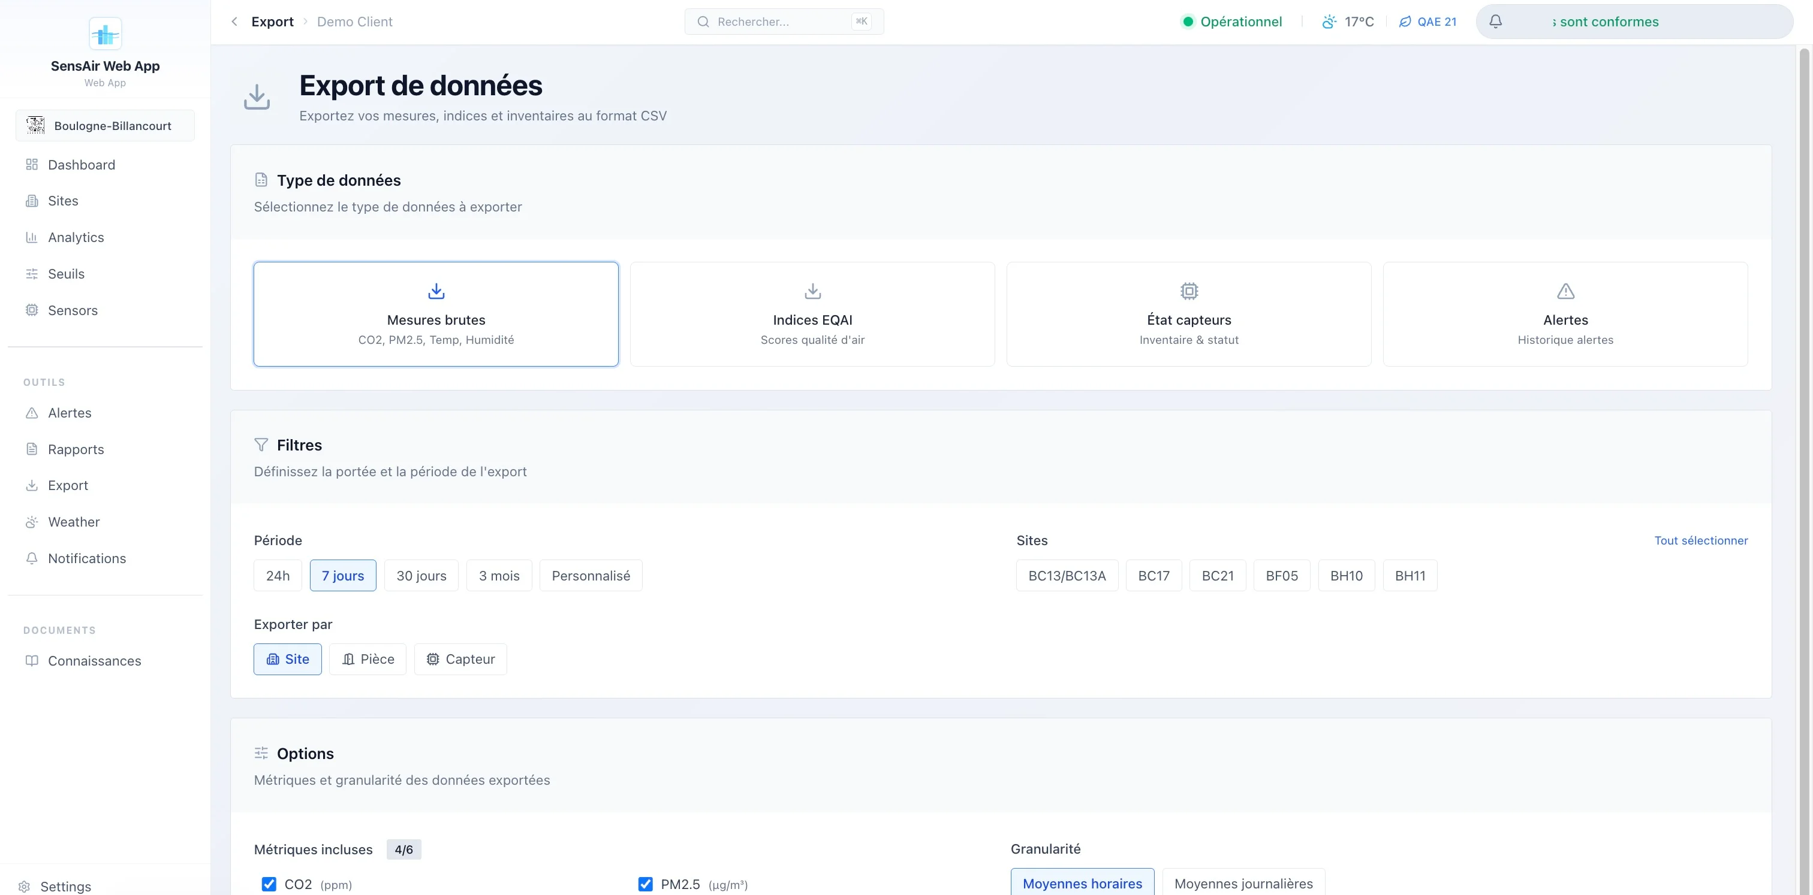Toggle site BH11 filter chip
This screenshot has height=895, width=1813.
[x=1411, y=576]
